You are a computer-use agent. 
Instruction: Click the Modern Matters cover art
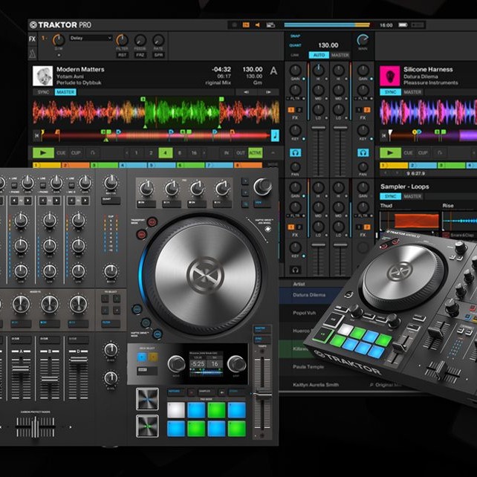pyautogui.click(x=42, y=76)
